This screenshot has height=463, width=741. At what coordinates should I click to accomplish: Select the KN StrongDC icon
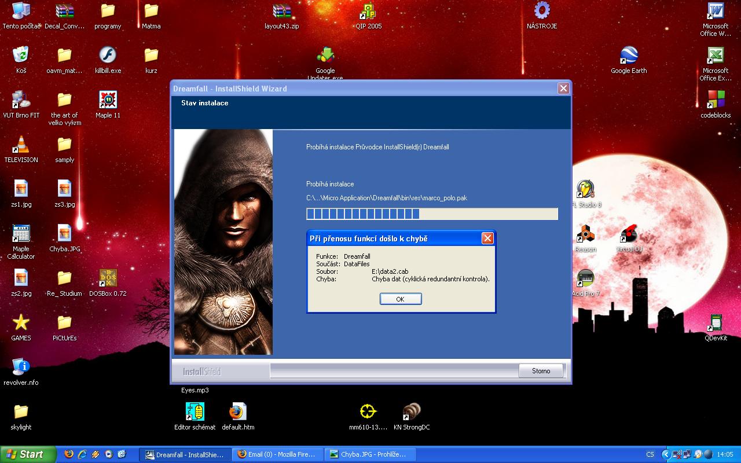click(411, 412)
